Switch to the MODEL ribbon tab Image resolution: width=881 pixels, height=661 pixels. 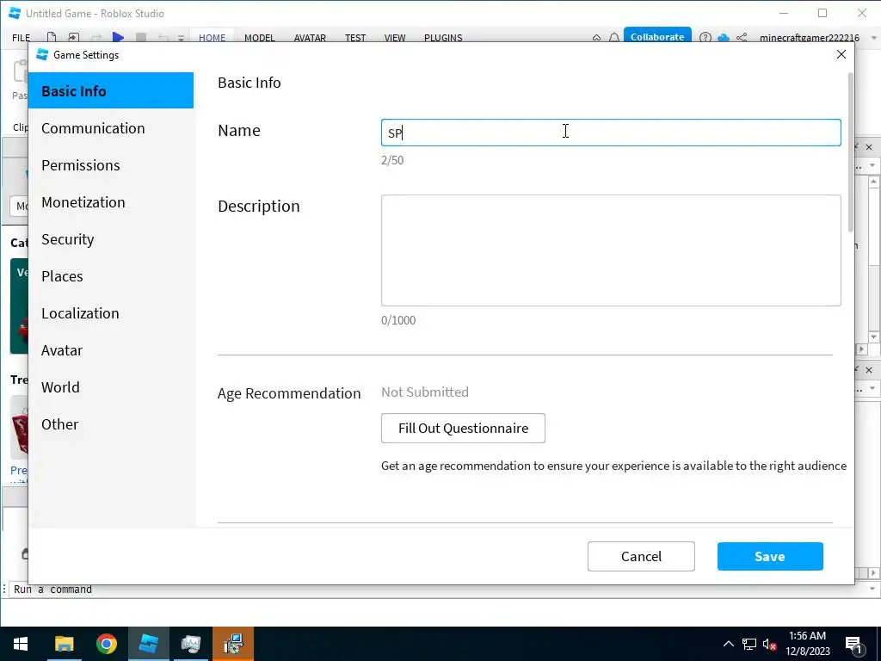tap(260, 38)
